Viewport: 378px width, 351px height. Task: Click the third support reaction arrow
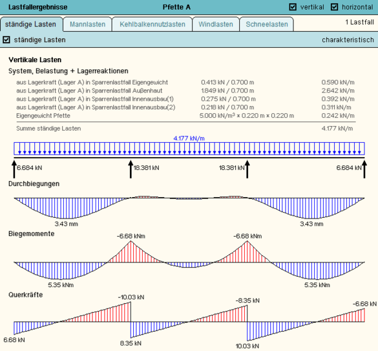pos(247,169)
